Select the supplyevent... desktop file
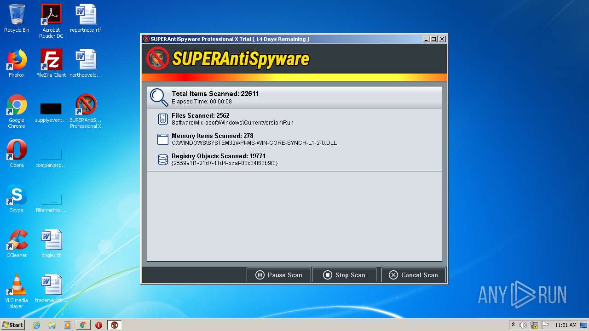 [51, 113]
